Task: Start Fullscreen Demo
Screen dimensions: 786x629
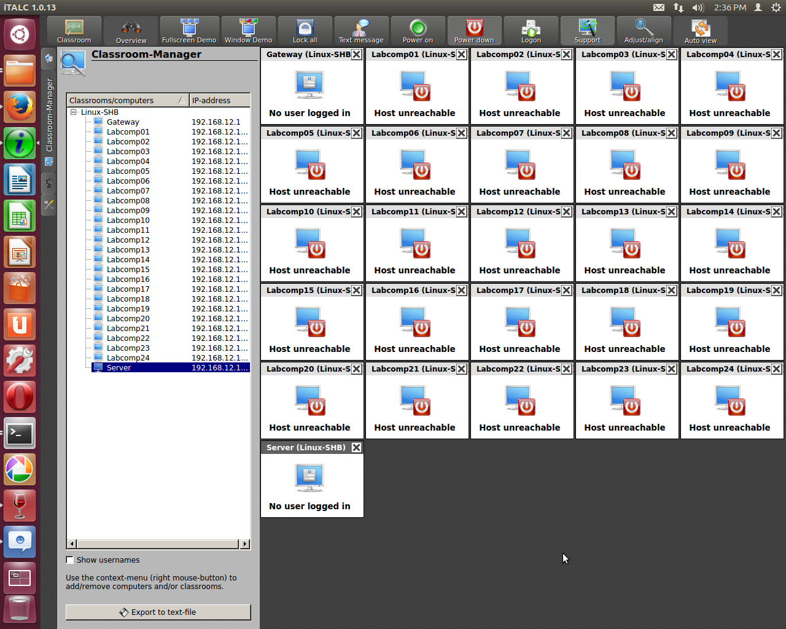Action: pyautogui.click(x=189, y=31)
